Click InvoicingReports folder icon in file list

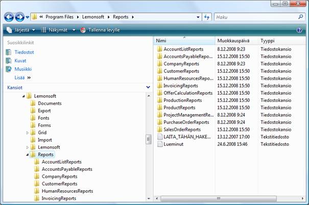pyautogui.click(x=160, y=85)
